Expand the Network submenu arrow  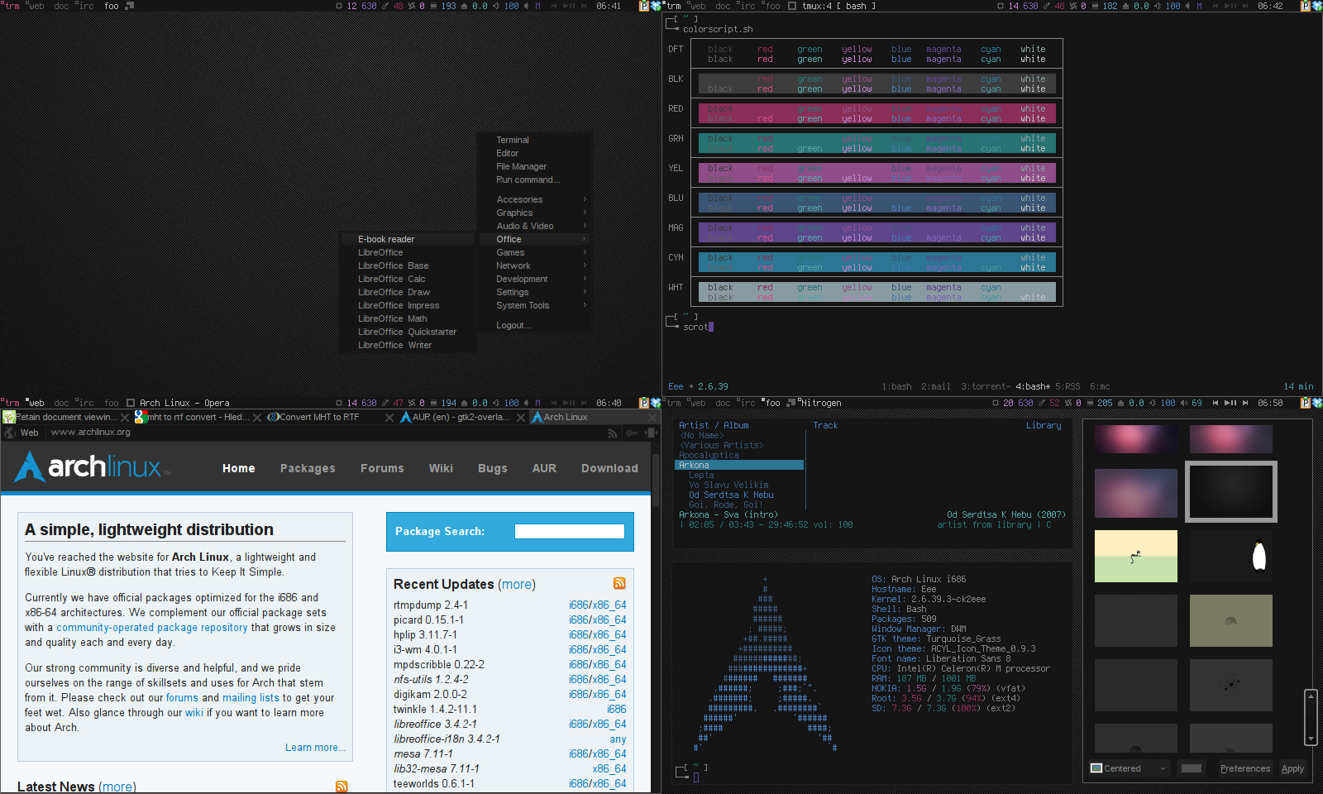click(x=585, y=265)
